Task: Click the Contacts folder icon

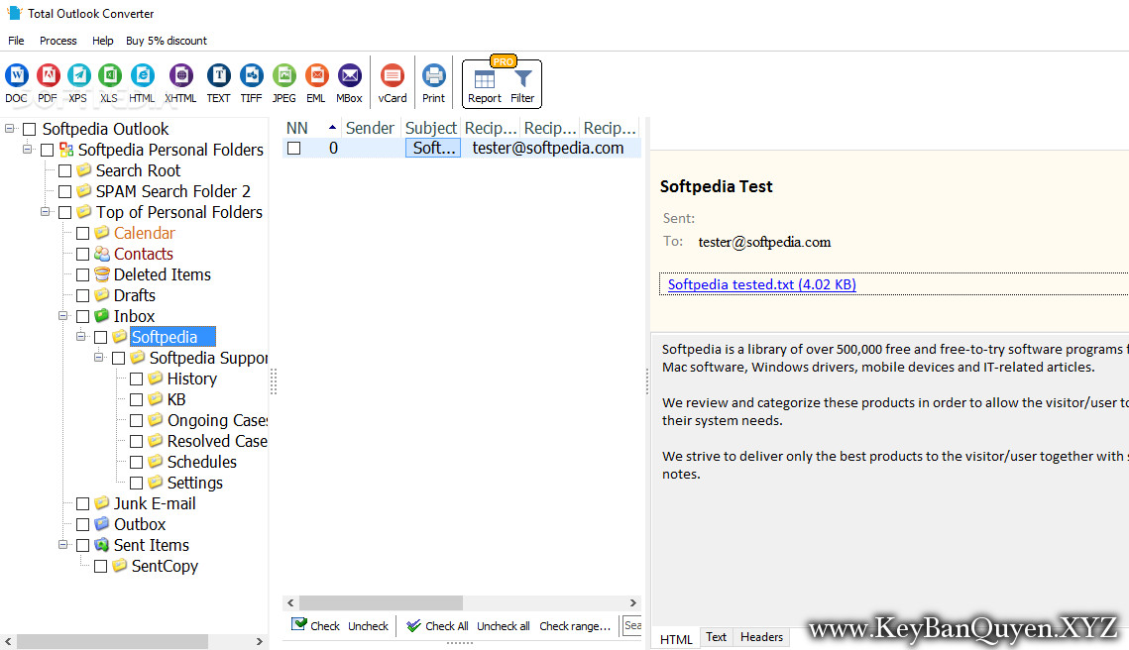Action: pos(101,254)
